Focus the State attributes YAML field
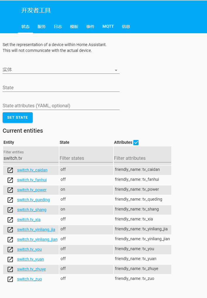Image resolution: width=207 pixels, height=298 pixels. (x=61, y=106)
